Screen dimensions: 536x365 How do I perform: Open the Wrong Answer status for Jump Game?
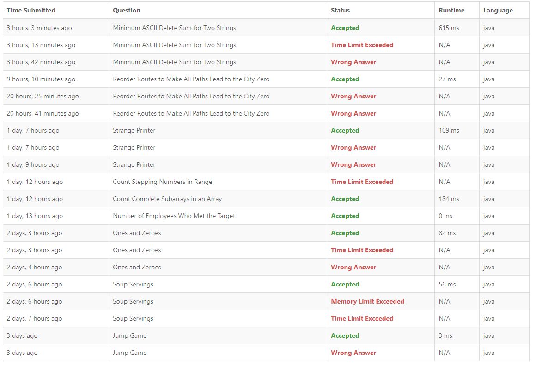353,353
